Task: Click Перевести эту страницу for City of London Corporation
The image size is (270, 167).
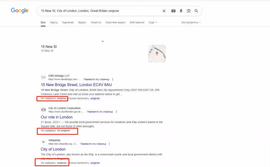Action: tap(100, 112)
